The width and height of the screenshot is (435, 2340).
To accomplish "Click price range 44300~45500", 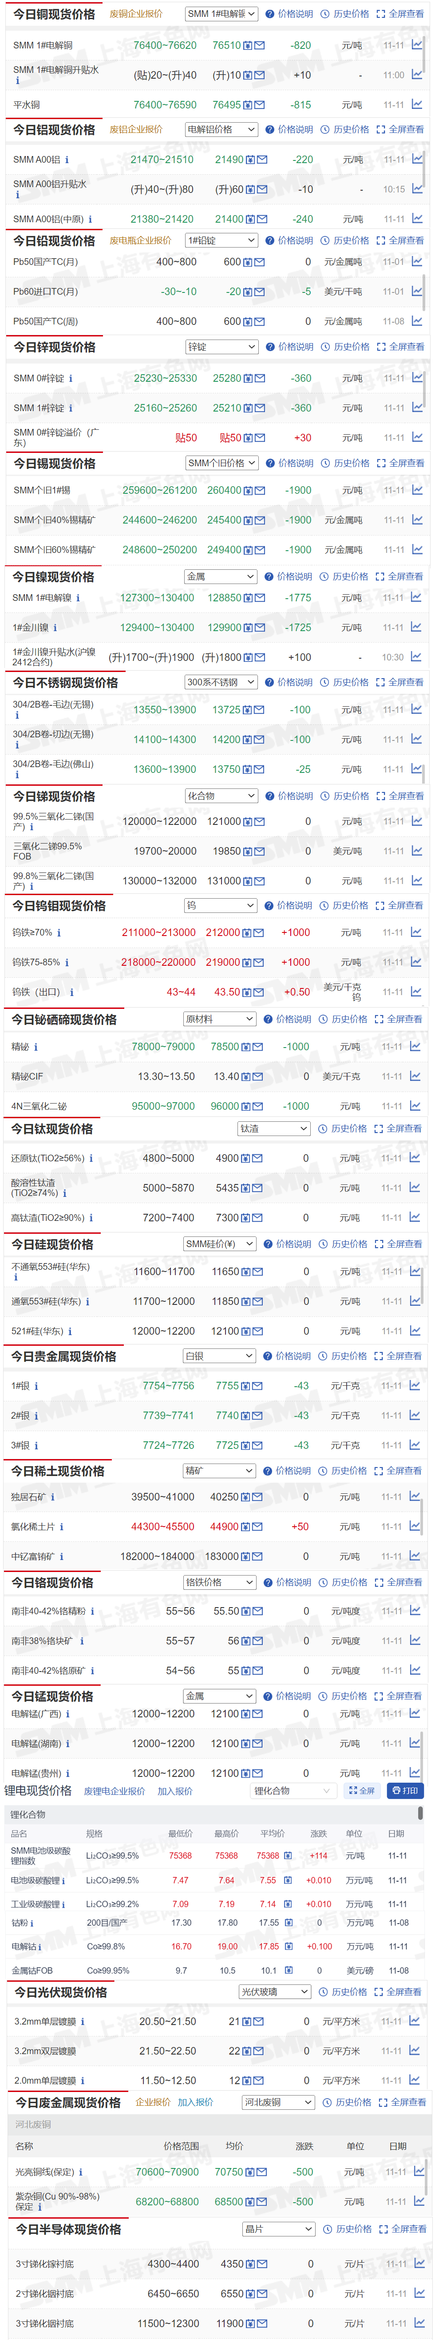I will 162,1527.
